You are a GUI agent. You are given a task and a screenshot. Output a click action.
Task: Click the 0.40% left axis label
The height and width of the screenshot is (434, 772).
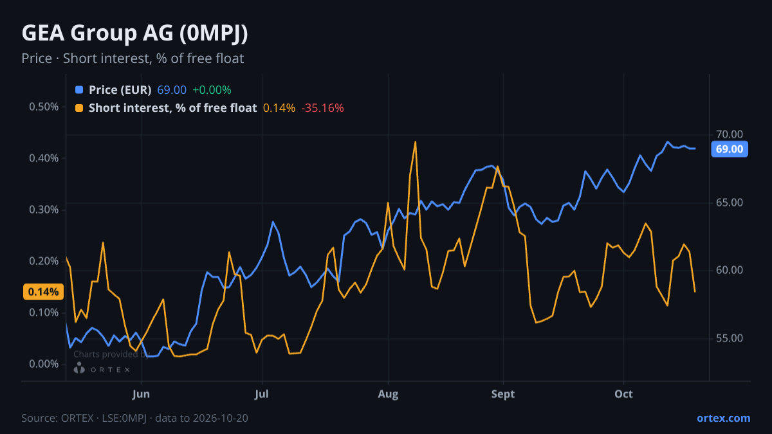[44, 158]
